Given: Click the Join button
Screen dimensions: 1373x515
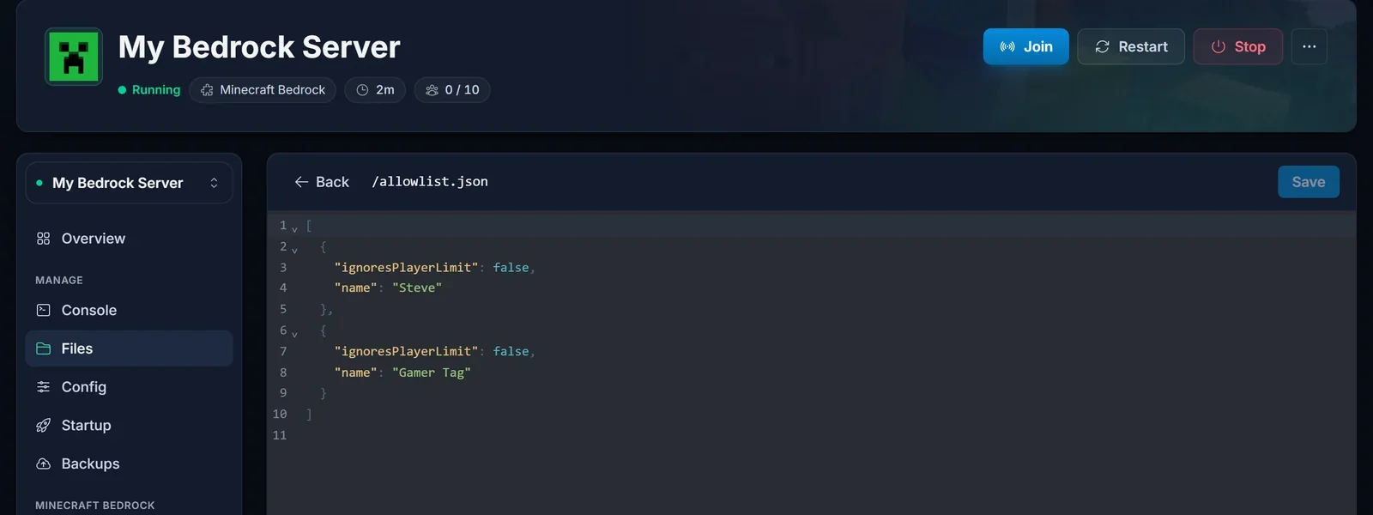Looking at the screenshot, I should pos(1025,46).
